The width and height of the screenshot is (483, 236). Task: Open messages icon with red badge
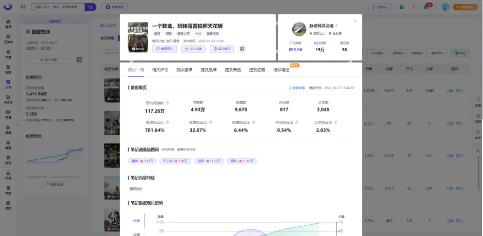point(426,7)
